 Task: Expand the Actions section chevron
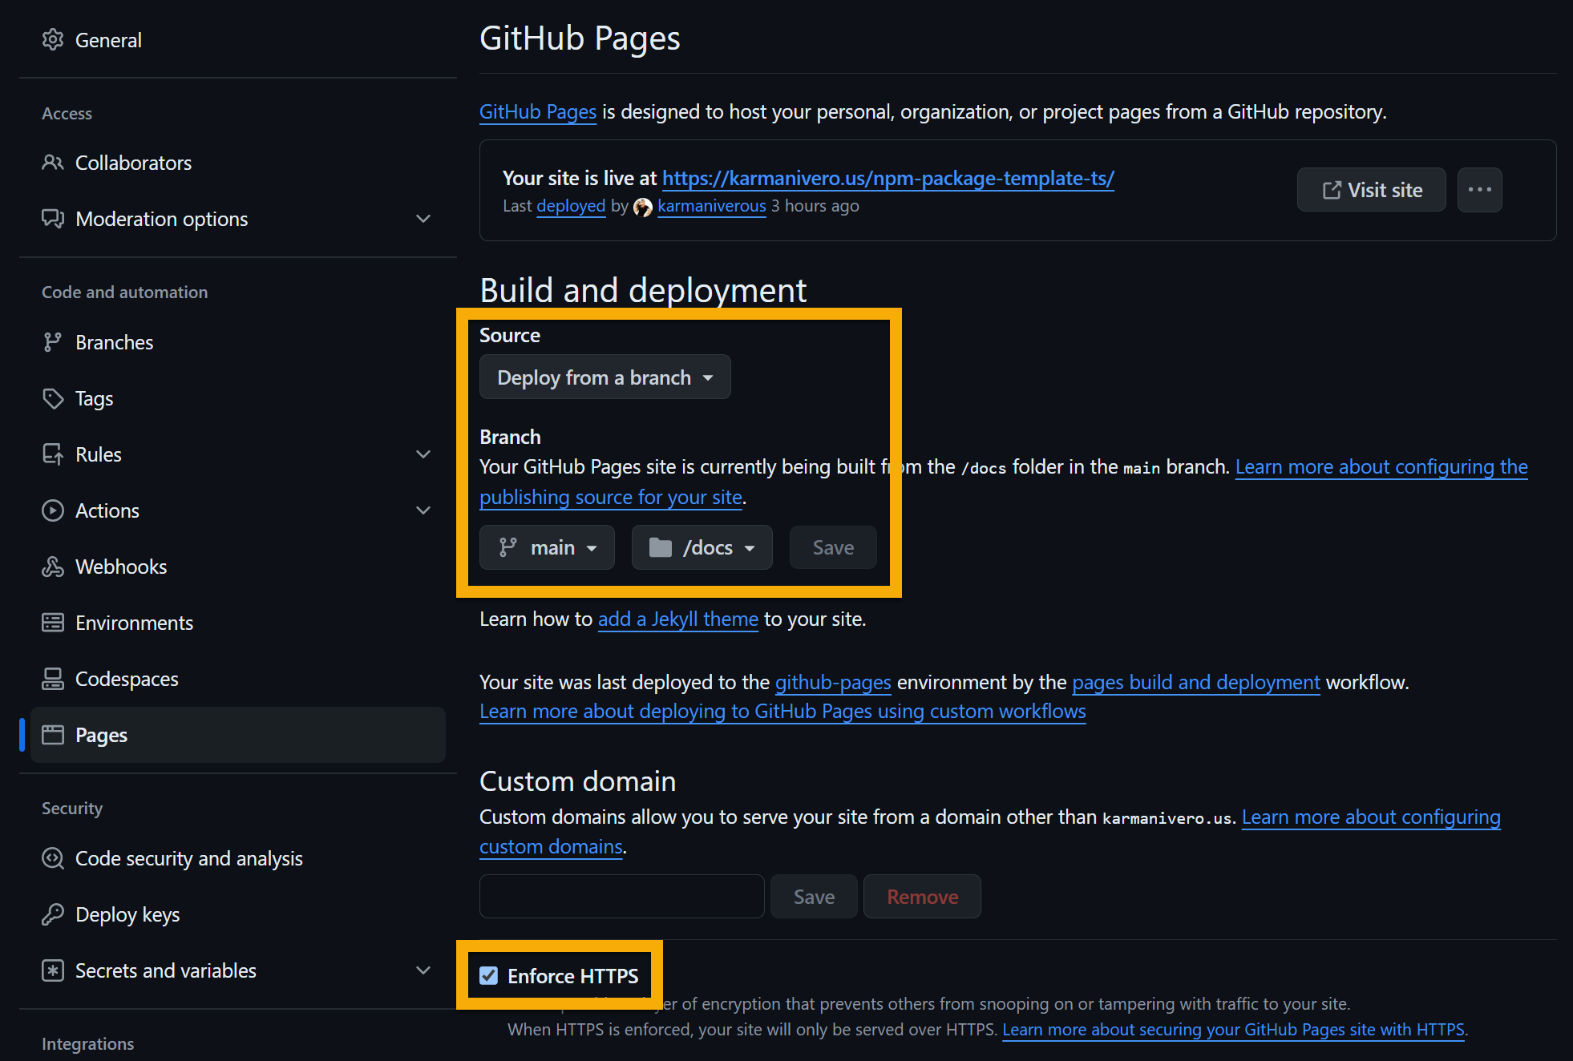point(423,510)
